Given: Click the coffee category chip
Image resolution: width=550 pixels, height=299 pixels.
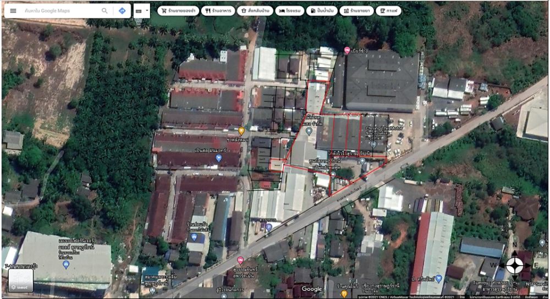Looking at the screenshot, I should [389, 10].
